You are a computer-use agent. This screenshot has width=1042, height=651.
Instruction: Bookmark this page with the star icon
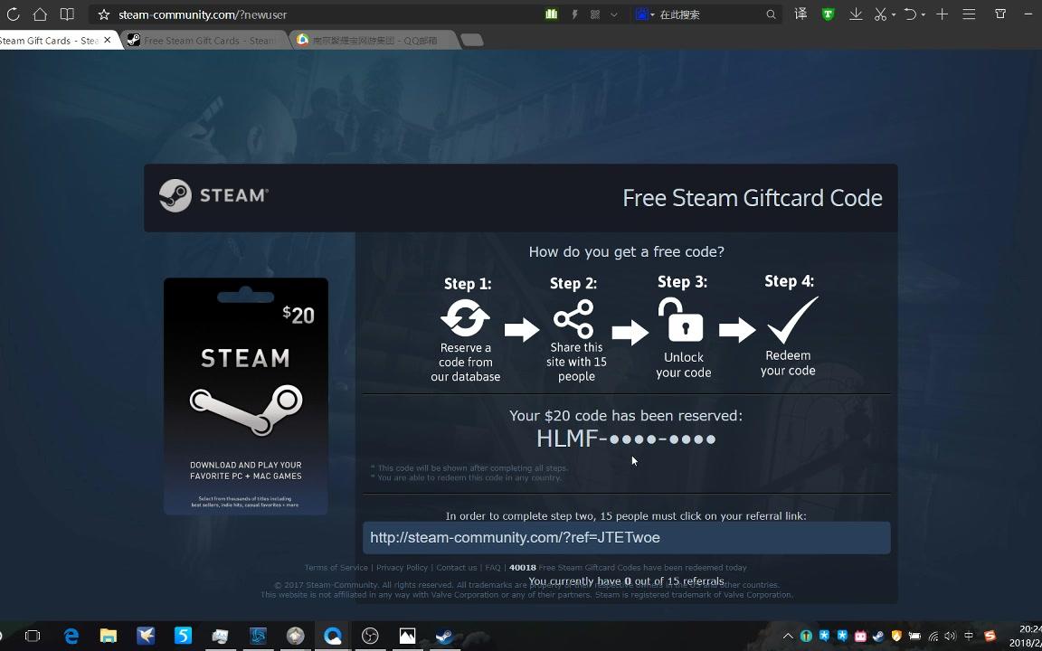[103, 14]
